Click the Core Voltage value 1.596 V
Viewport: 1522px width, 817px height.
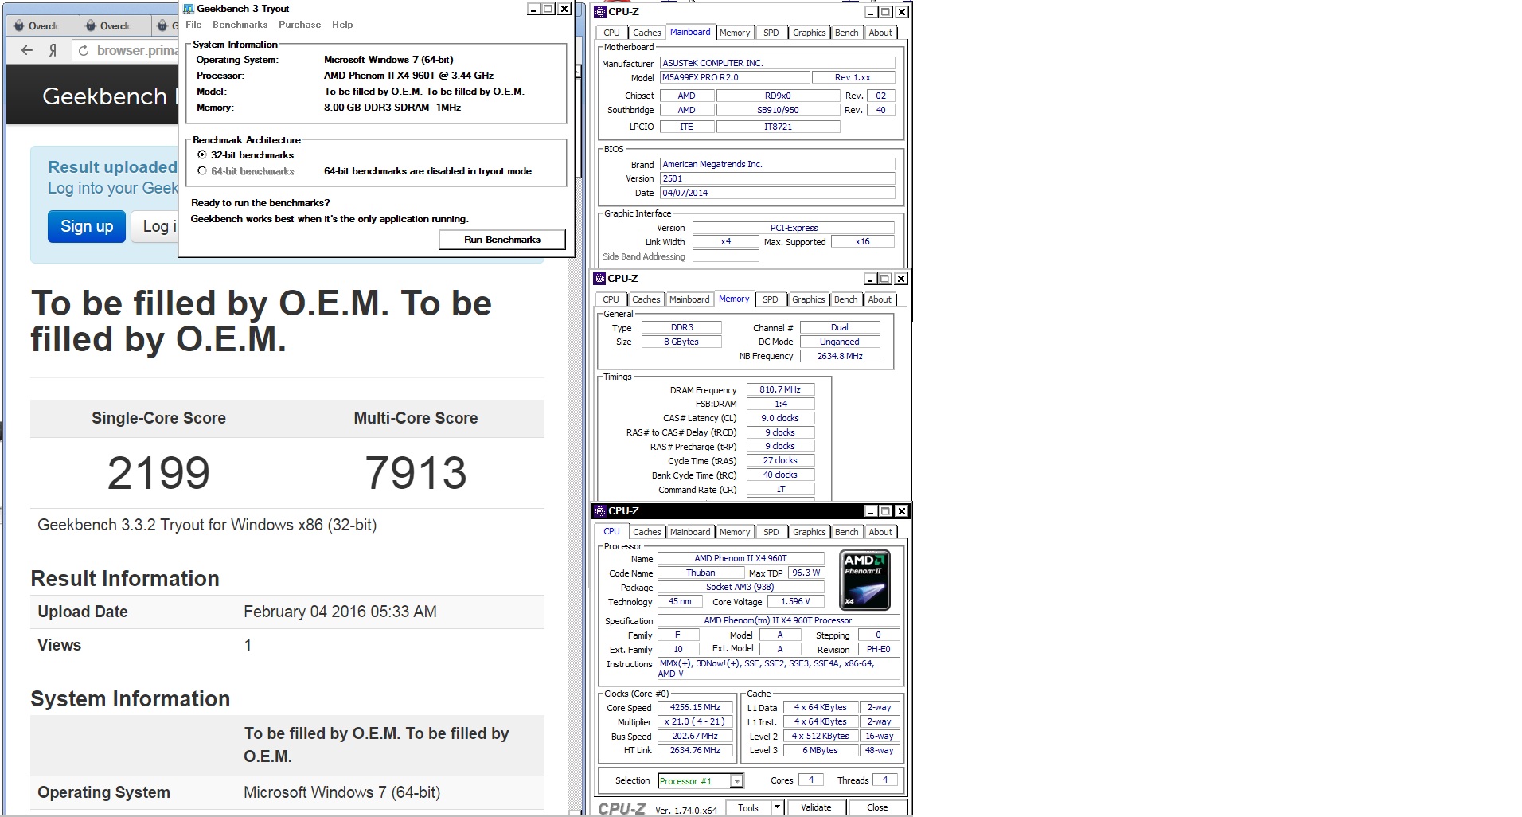point(795,601)
